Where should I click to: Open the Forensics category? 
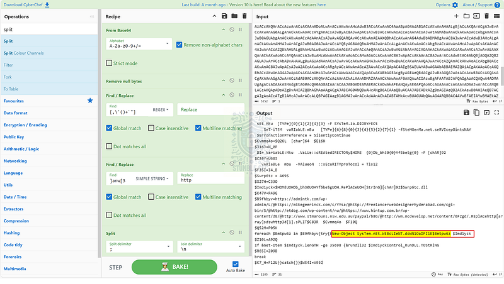[x=49, y=257]
